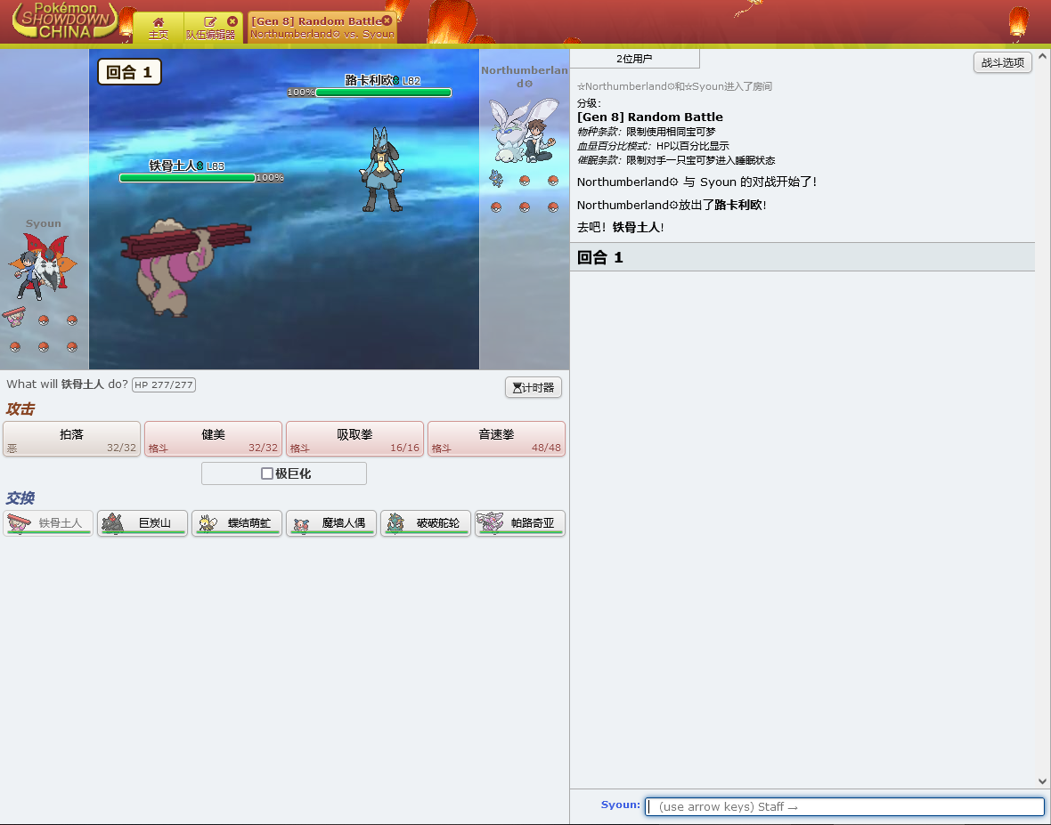
Task: Open the 队伍编辑器 team builder tab
Action: click(x=210, y=28)
